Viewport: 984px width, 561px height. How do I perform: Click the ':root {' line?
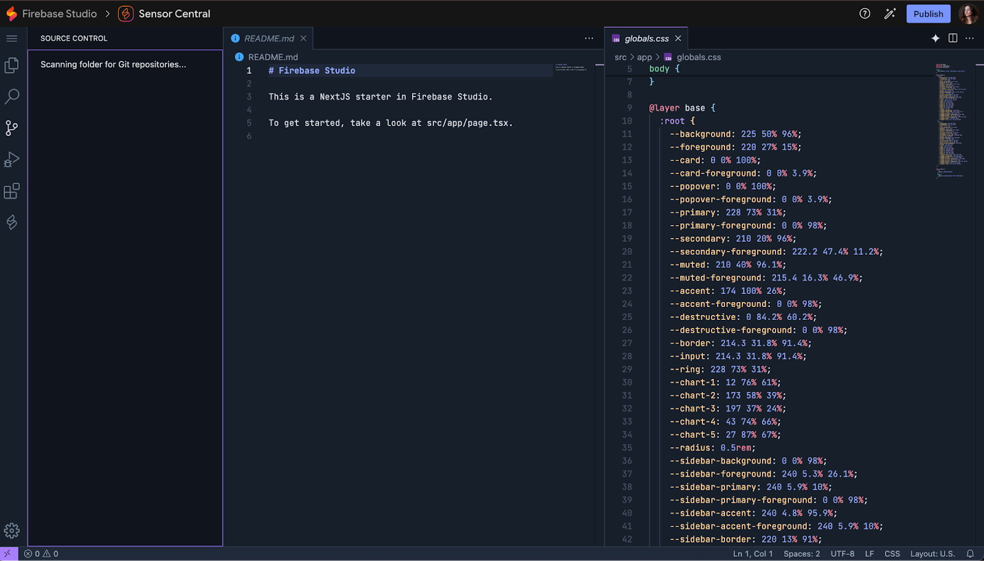(677, 121)
